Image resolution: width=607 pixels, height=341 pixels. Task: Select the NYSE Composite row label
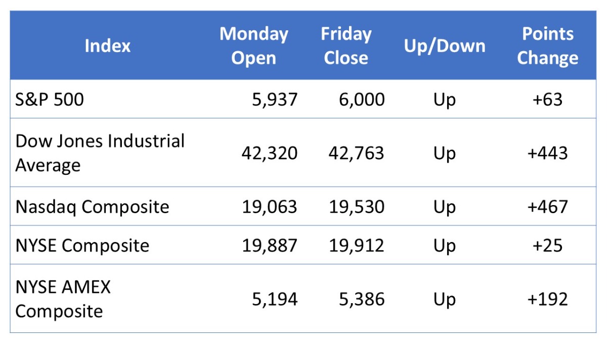click(82, 246)
